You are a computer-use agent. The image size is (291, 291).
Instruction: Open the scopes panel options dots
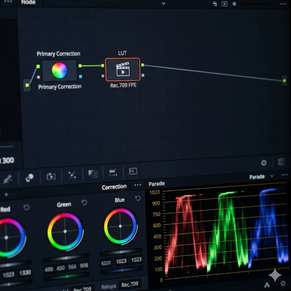click(x=284, y=175)
